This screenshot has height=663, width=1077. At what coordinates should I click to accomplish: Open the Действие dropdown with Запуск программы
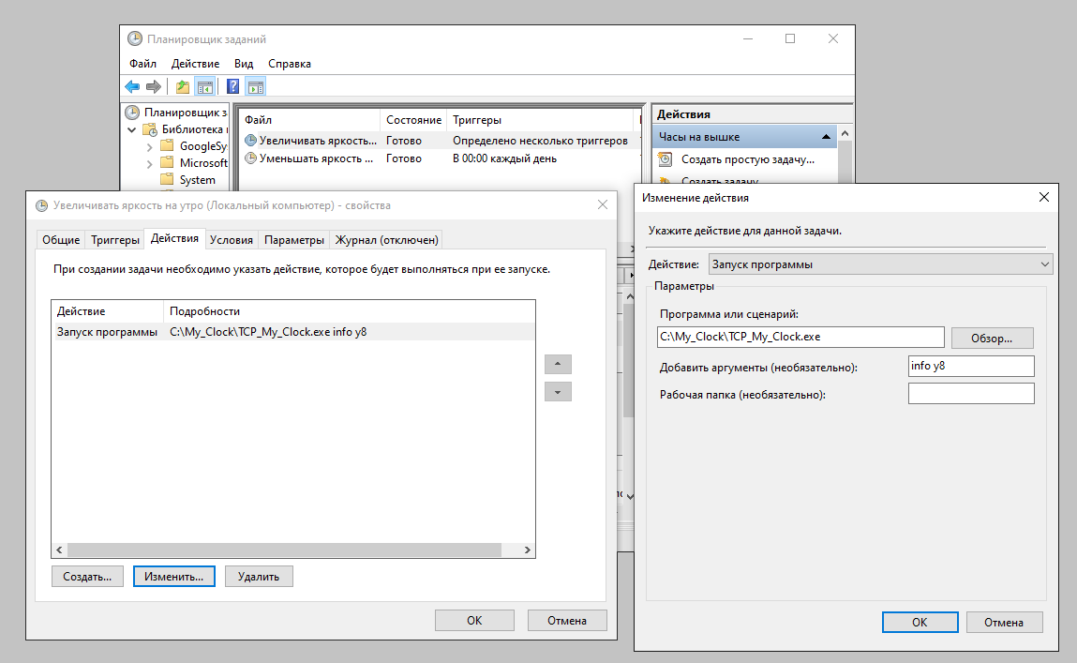pos(880,264)
